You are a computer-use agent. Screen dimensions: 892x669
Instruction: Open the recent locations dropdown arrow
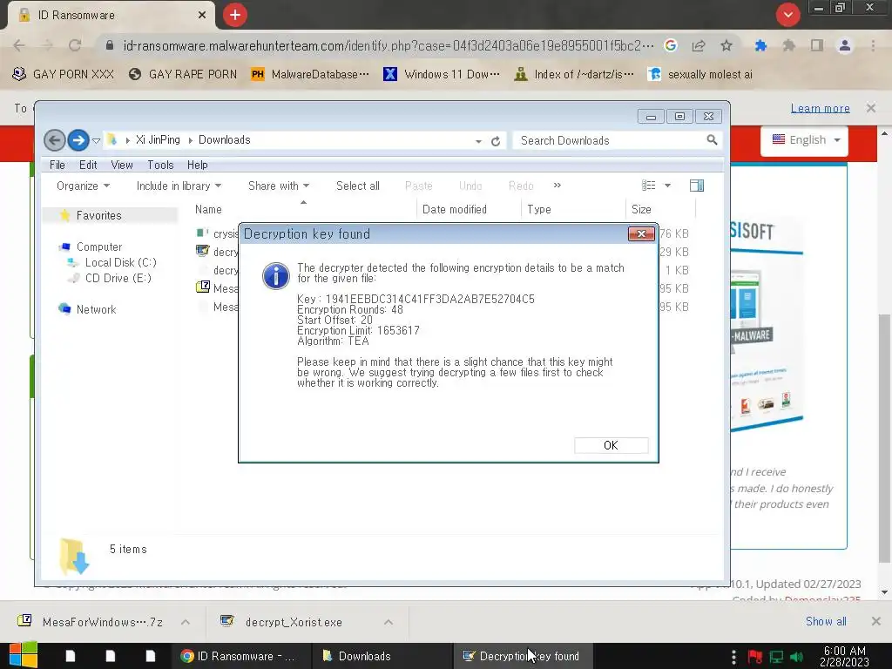coord(97,140)
